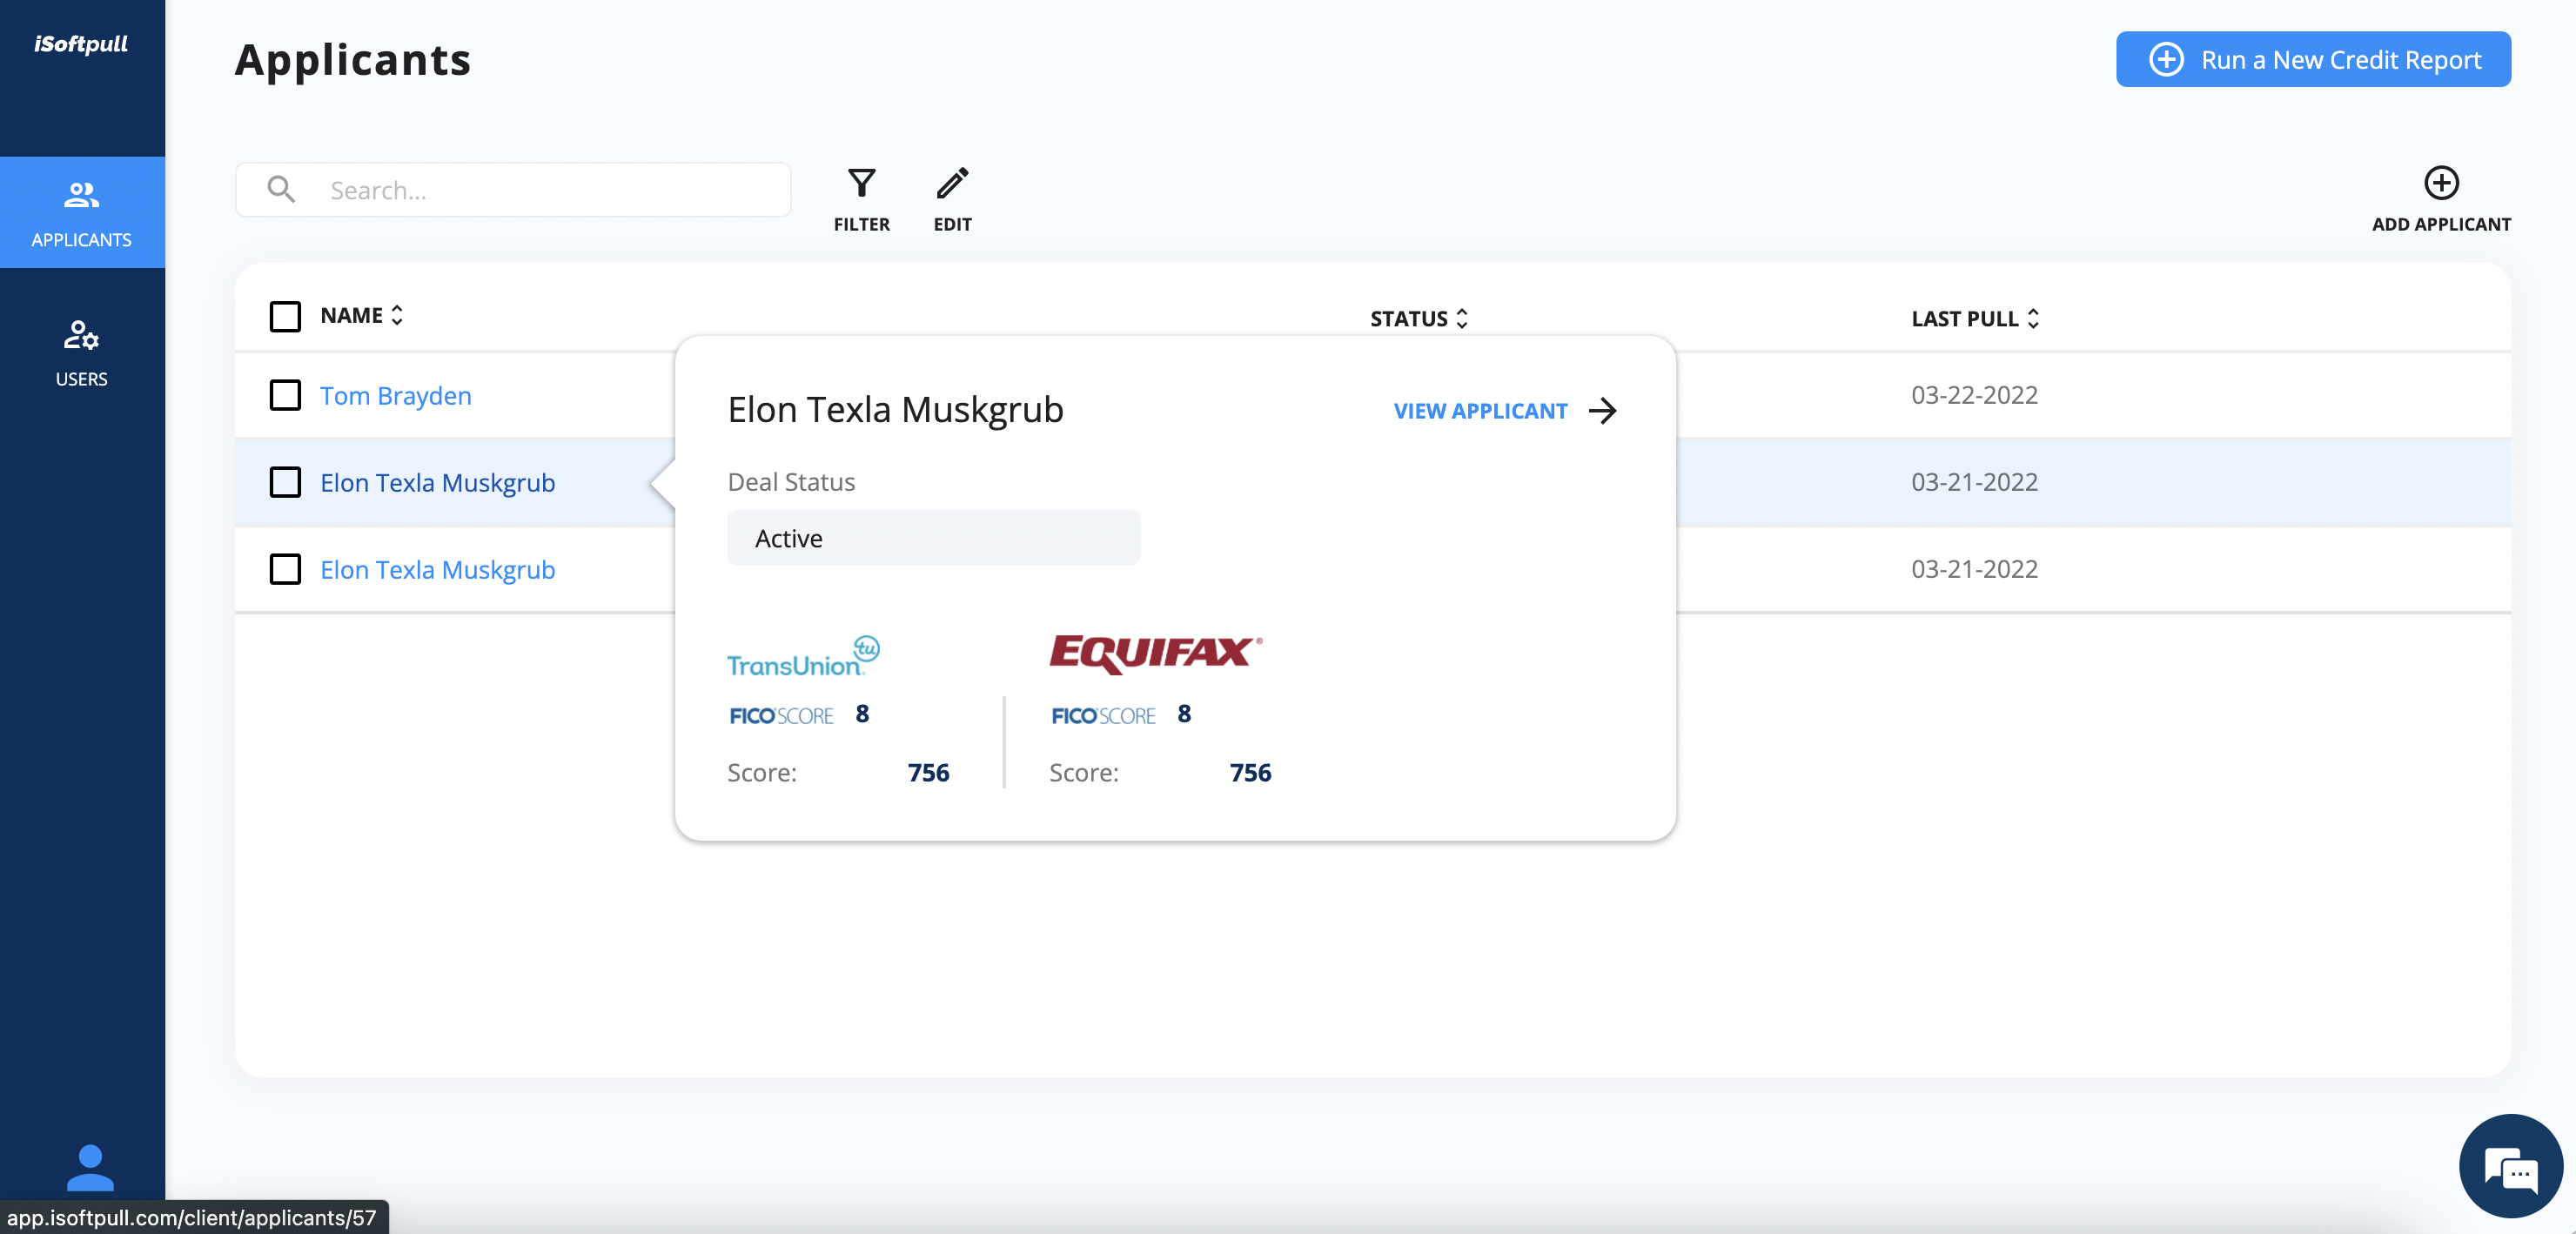This screenshot has height=1234, width=2576.
Task: Open the Active deal status field
Action: [x=933, y=539]
